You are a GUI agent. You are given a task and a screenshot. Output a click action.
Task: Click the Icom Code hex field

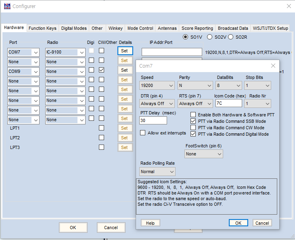point(228,103)
